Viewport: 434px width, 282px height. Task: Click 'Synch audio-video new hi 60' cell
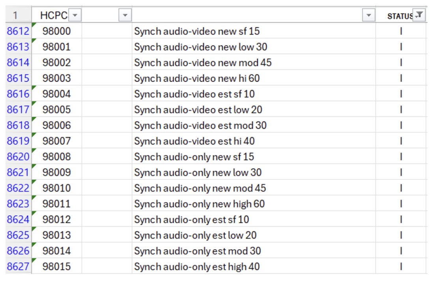(254, 78)
